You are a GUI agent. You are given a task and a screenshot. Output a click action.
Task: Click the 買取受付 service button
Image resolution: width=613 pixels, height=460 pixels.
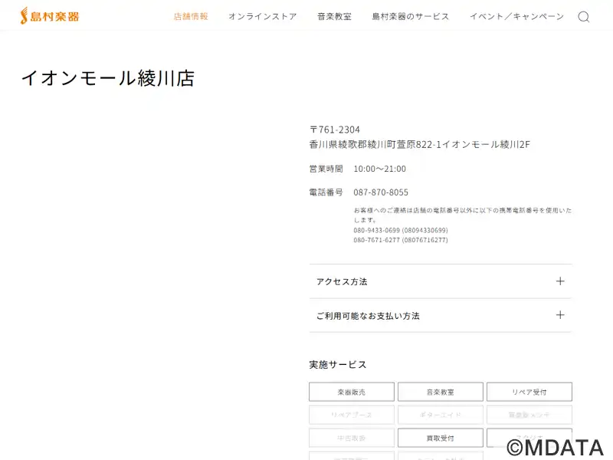[441, 438]
